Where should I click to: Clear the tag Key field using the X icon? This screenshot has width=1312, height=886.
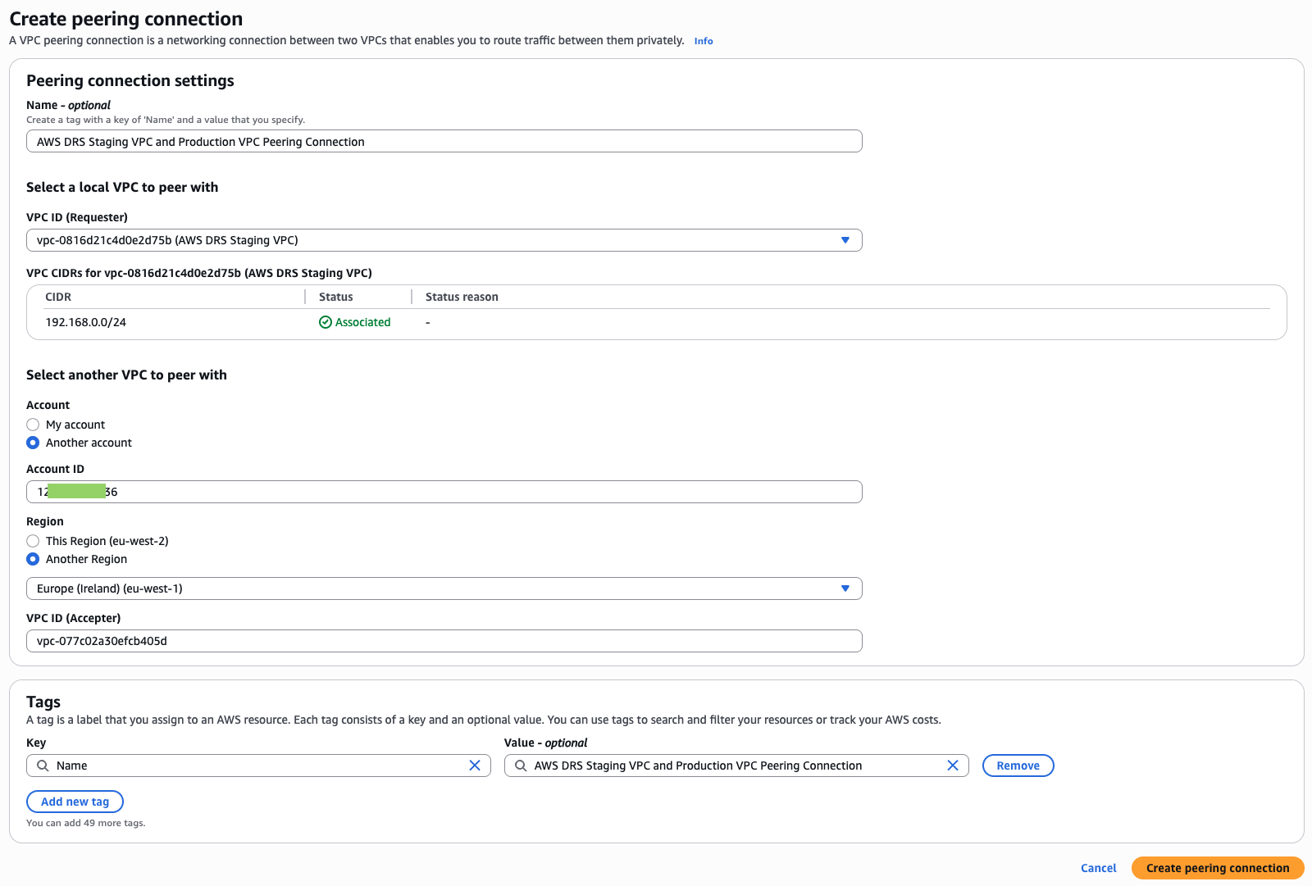click(x=475, y=766)
